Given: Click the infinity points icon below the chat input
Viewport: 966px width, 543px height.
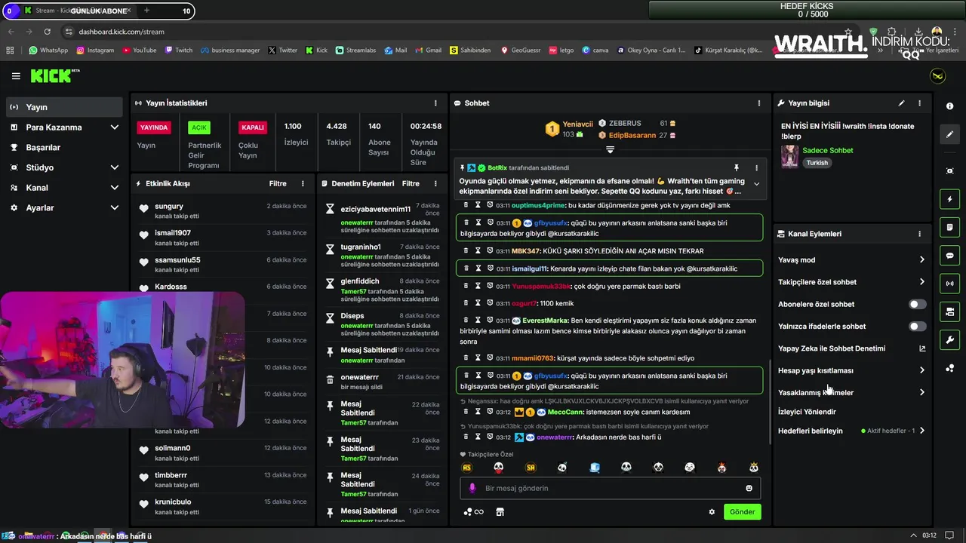Looking at the screenshot, I should tap(478, 512).
